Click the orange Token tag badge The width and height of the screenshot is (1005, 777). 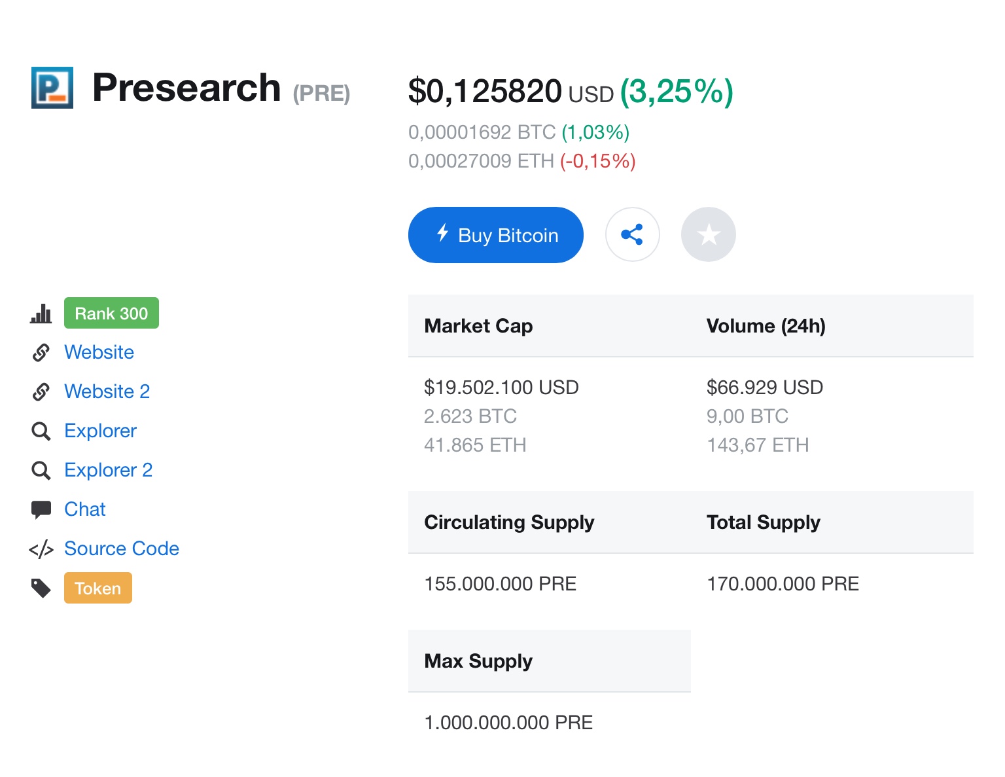coord(98,588)
